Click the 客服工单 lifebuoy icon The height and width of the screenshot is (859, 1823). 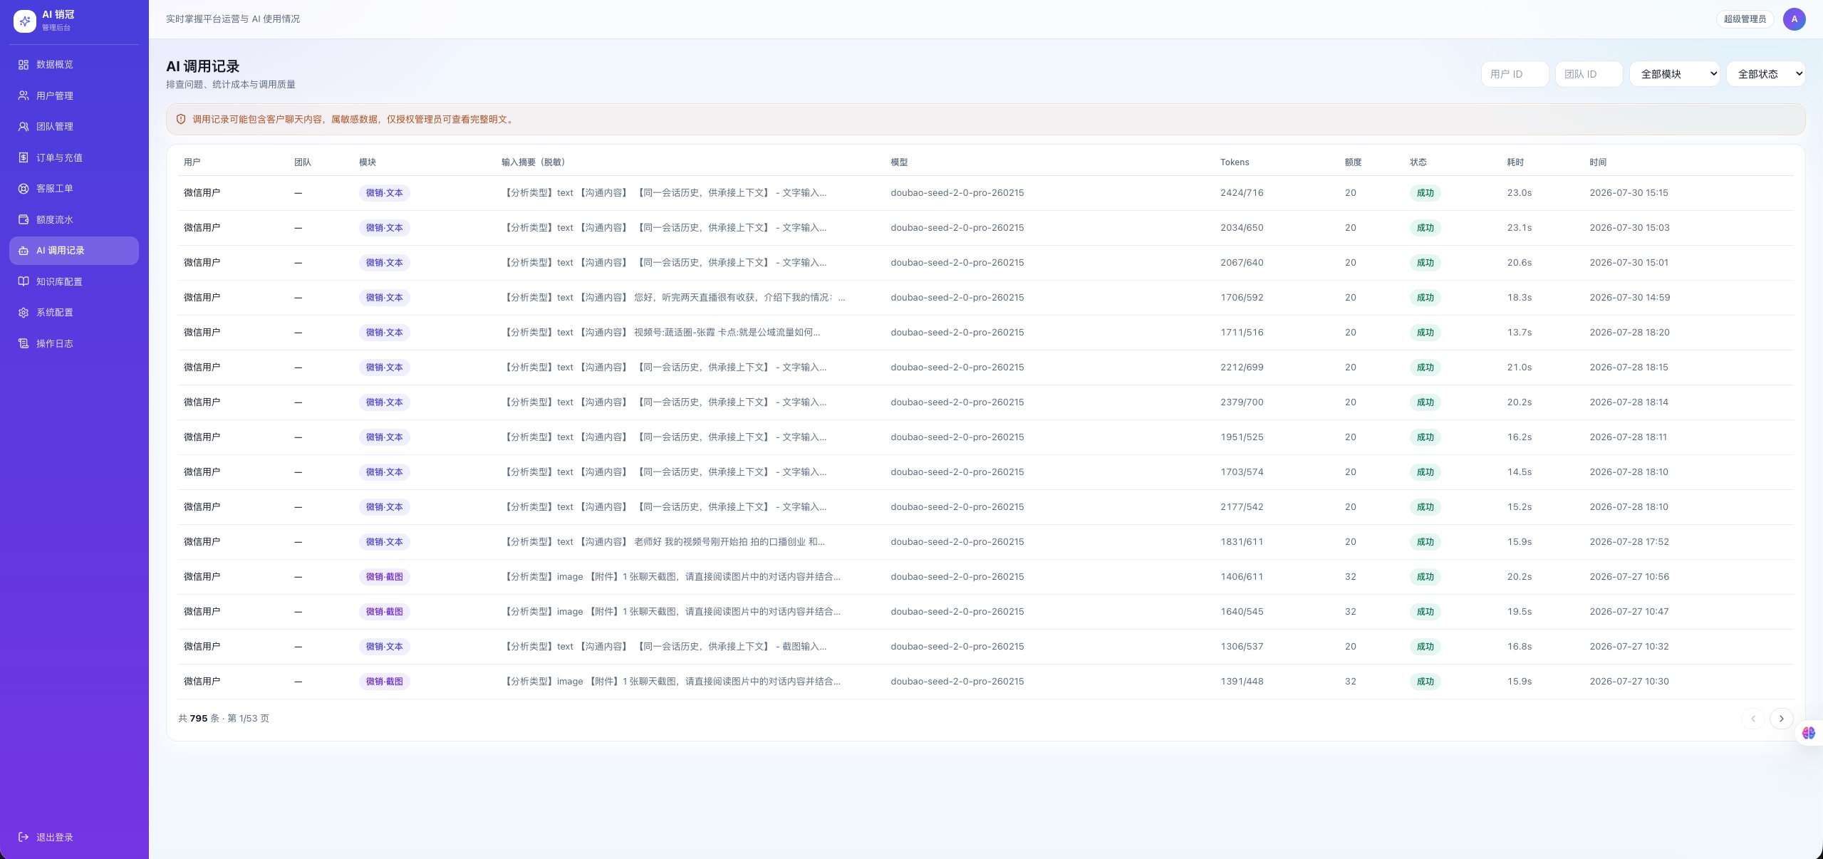click(x=24, y=189)
